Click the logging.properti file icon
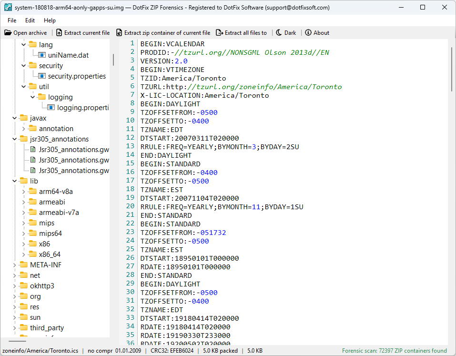 [x=51, y=108]
